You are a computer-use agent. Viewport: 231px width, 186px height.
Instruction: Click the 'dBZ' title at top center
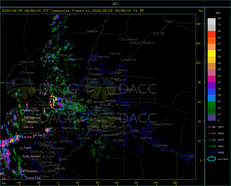click(115, 4)
